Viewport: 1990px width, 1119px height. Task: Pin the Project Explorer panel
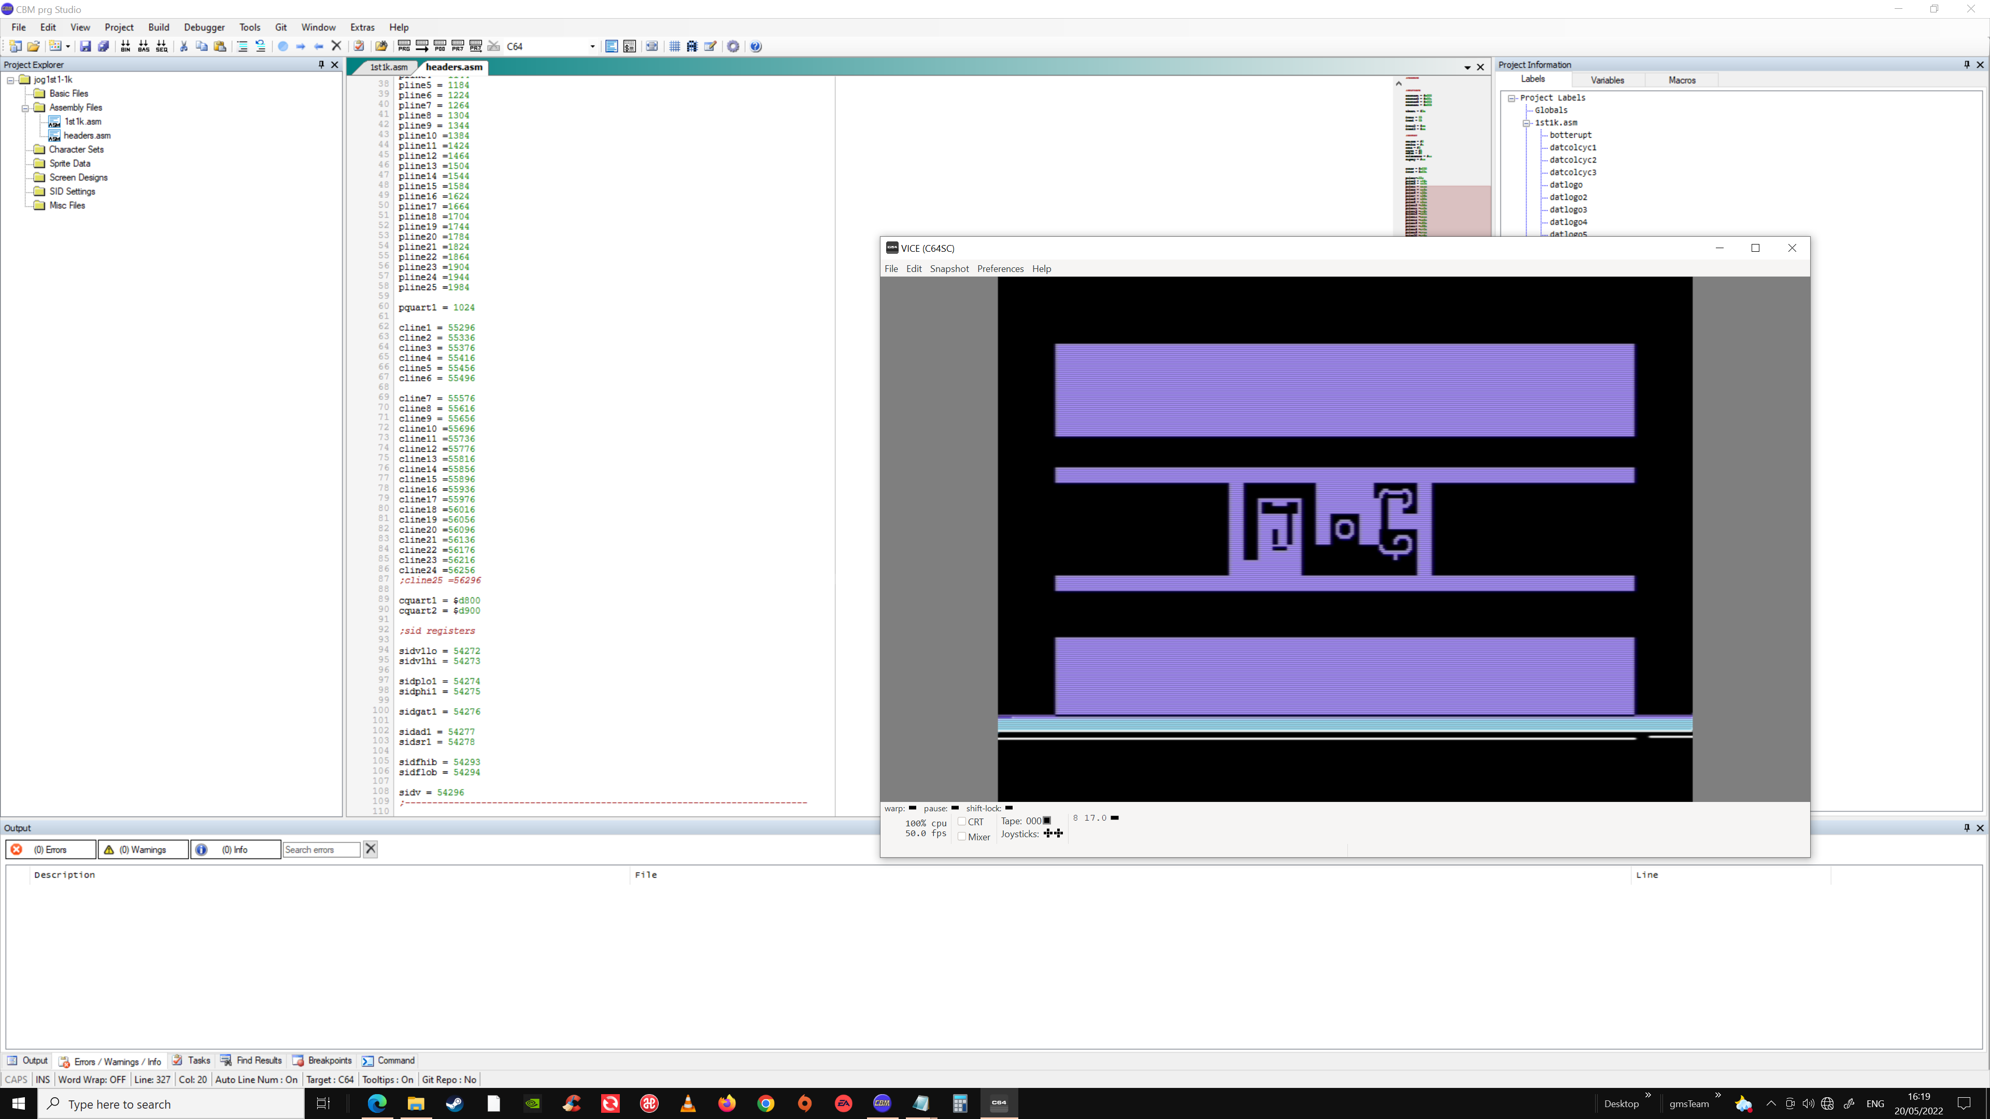321,65
